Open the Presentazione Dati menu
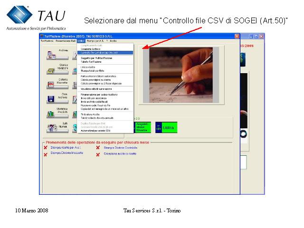 pos(66,41)
